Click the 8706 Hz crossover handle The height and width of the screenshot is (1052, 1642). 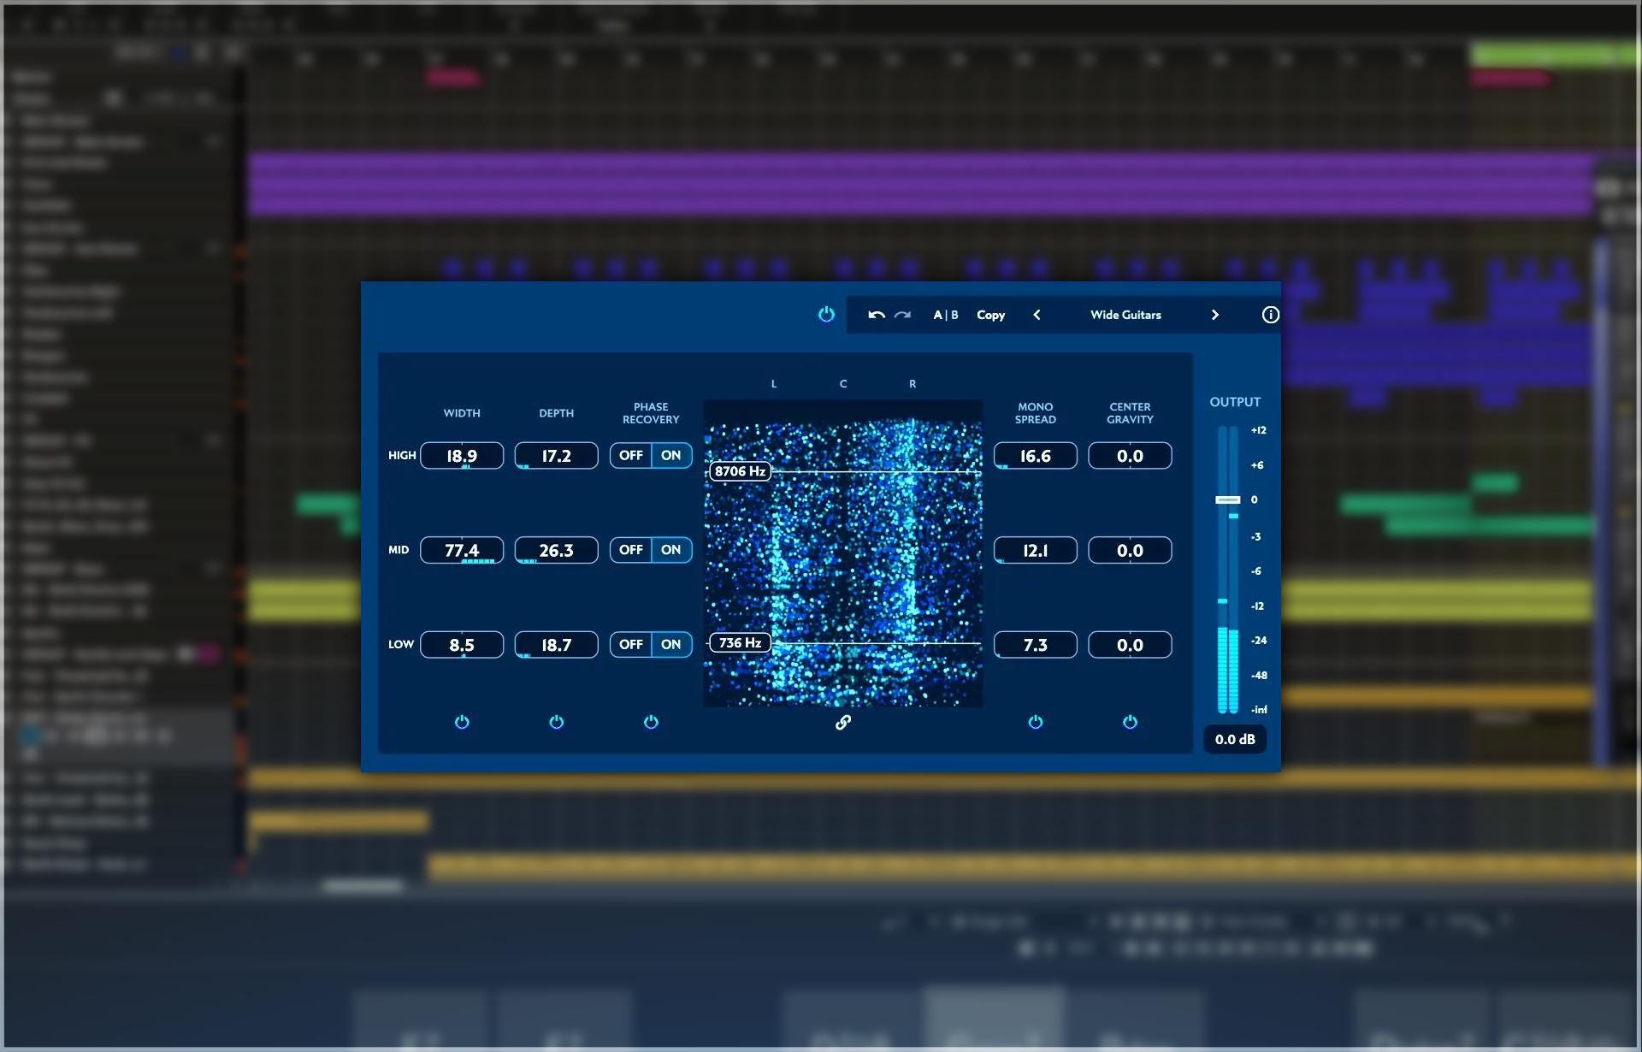click(741, 471)
